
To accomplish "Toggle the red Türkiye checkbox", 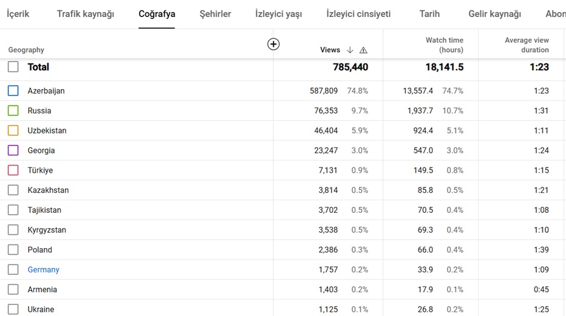I will click(x=13, y=170).
